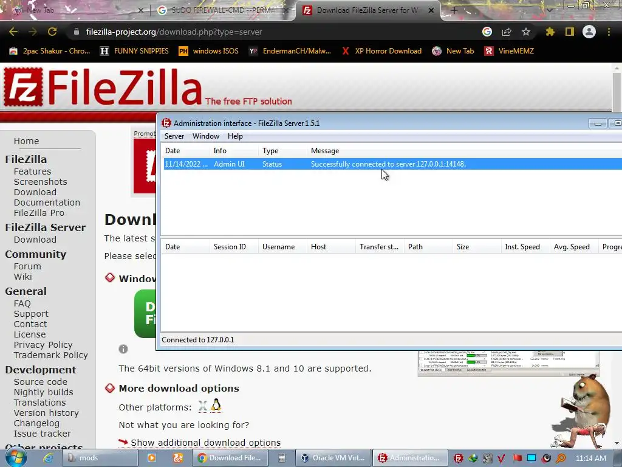This screenshot has height=467, width=622.
Task: Click the 11:14 AM taskbar clock
Action: pyautogui.click(x=590, y=458)
